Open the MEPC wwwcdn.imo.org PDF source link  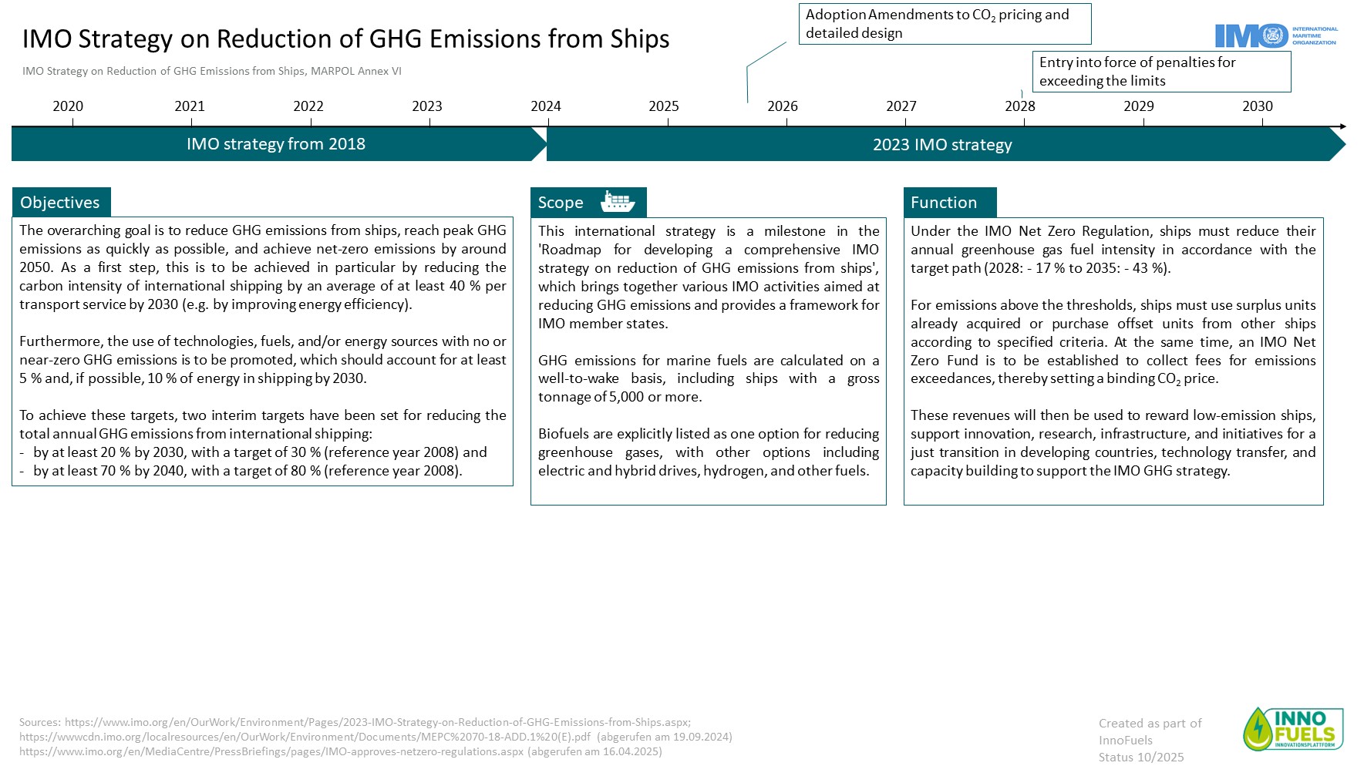tap(305, 737)
